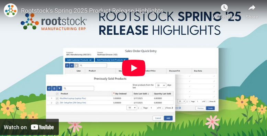Click Add Customer Products button

point(79,60)
